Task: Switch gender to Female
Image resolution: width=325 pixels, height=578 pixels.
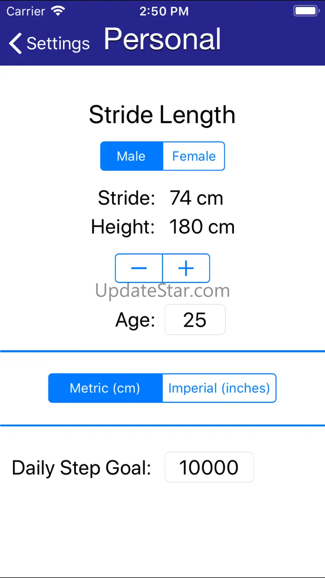Action: (194, 156)
